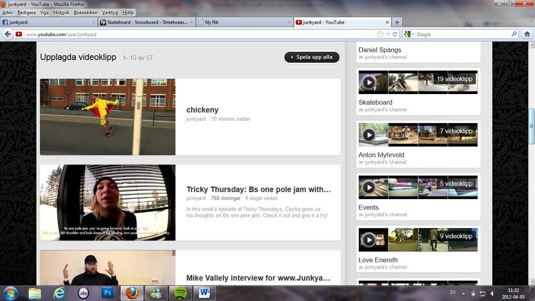Viewport: 535px width, 301px height.
Task: Click the Spela upp alla button
Action: tap(312, 57)
